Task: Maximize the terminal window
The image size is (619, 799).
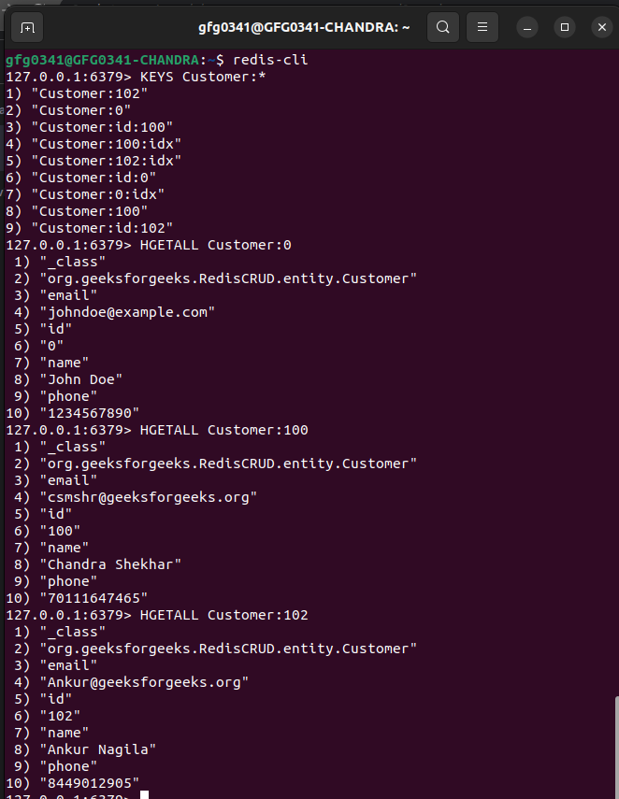Action: (565, 27)
